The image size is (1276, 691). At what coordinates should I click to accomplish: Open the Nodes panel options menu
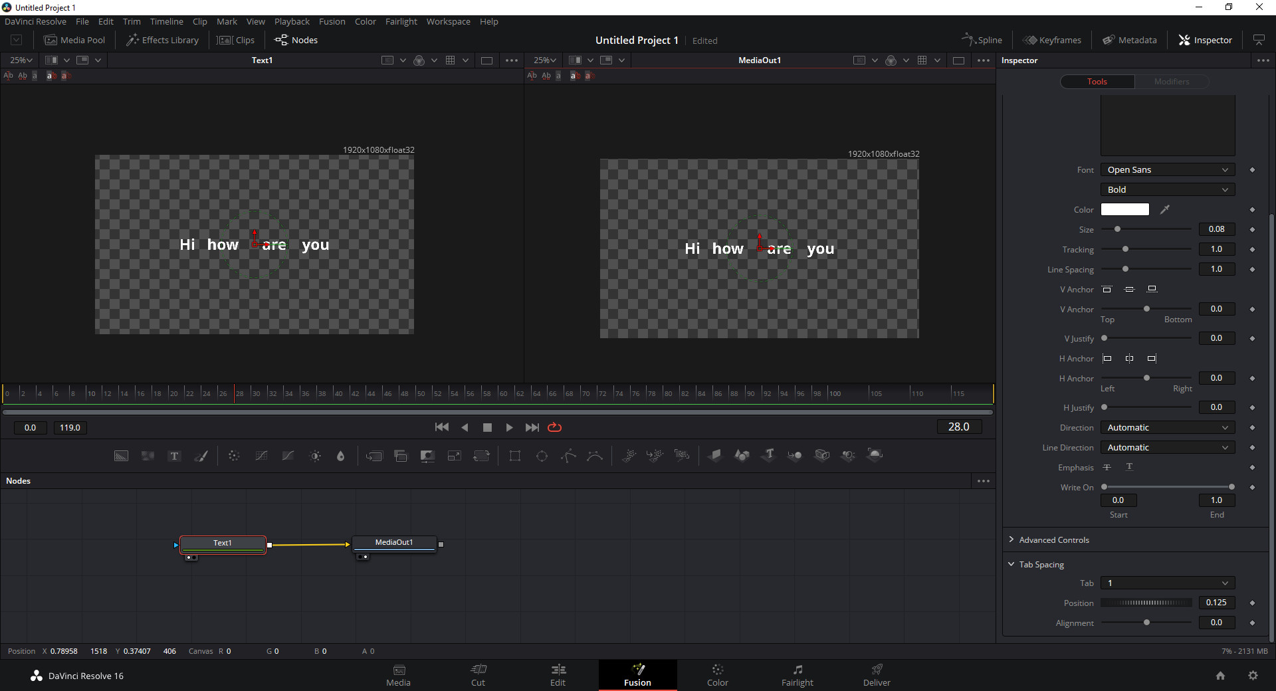(984, 481)
